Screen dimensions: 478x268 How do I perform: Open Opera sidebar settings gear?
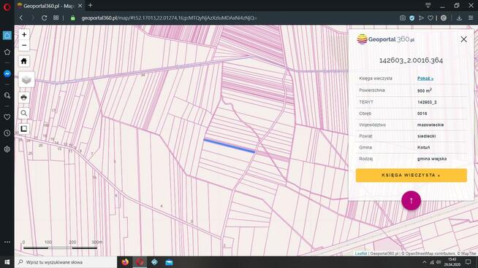[x=7, y=149]
